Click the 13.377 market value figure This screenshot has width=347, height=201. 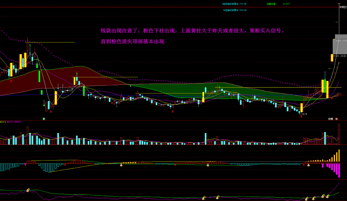coord(286,4)
